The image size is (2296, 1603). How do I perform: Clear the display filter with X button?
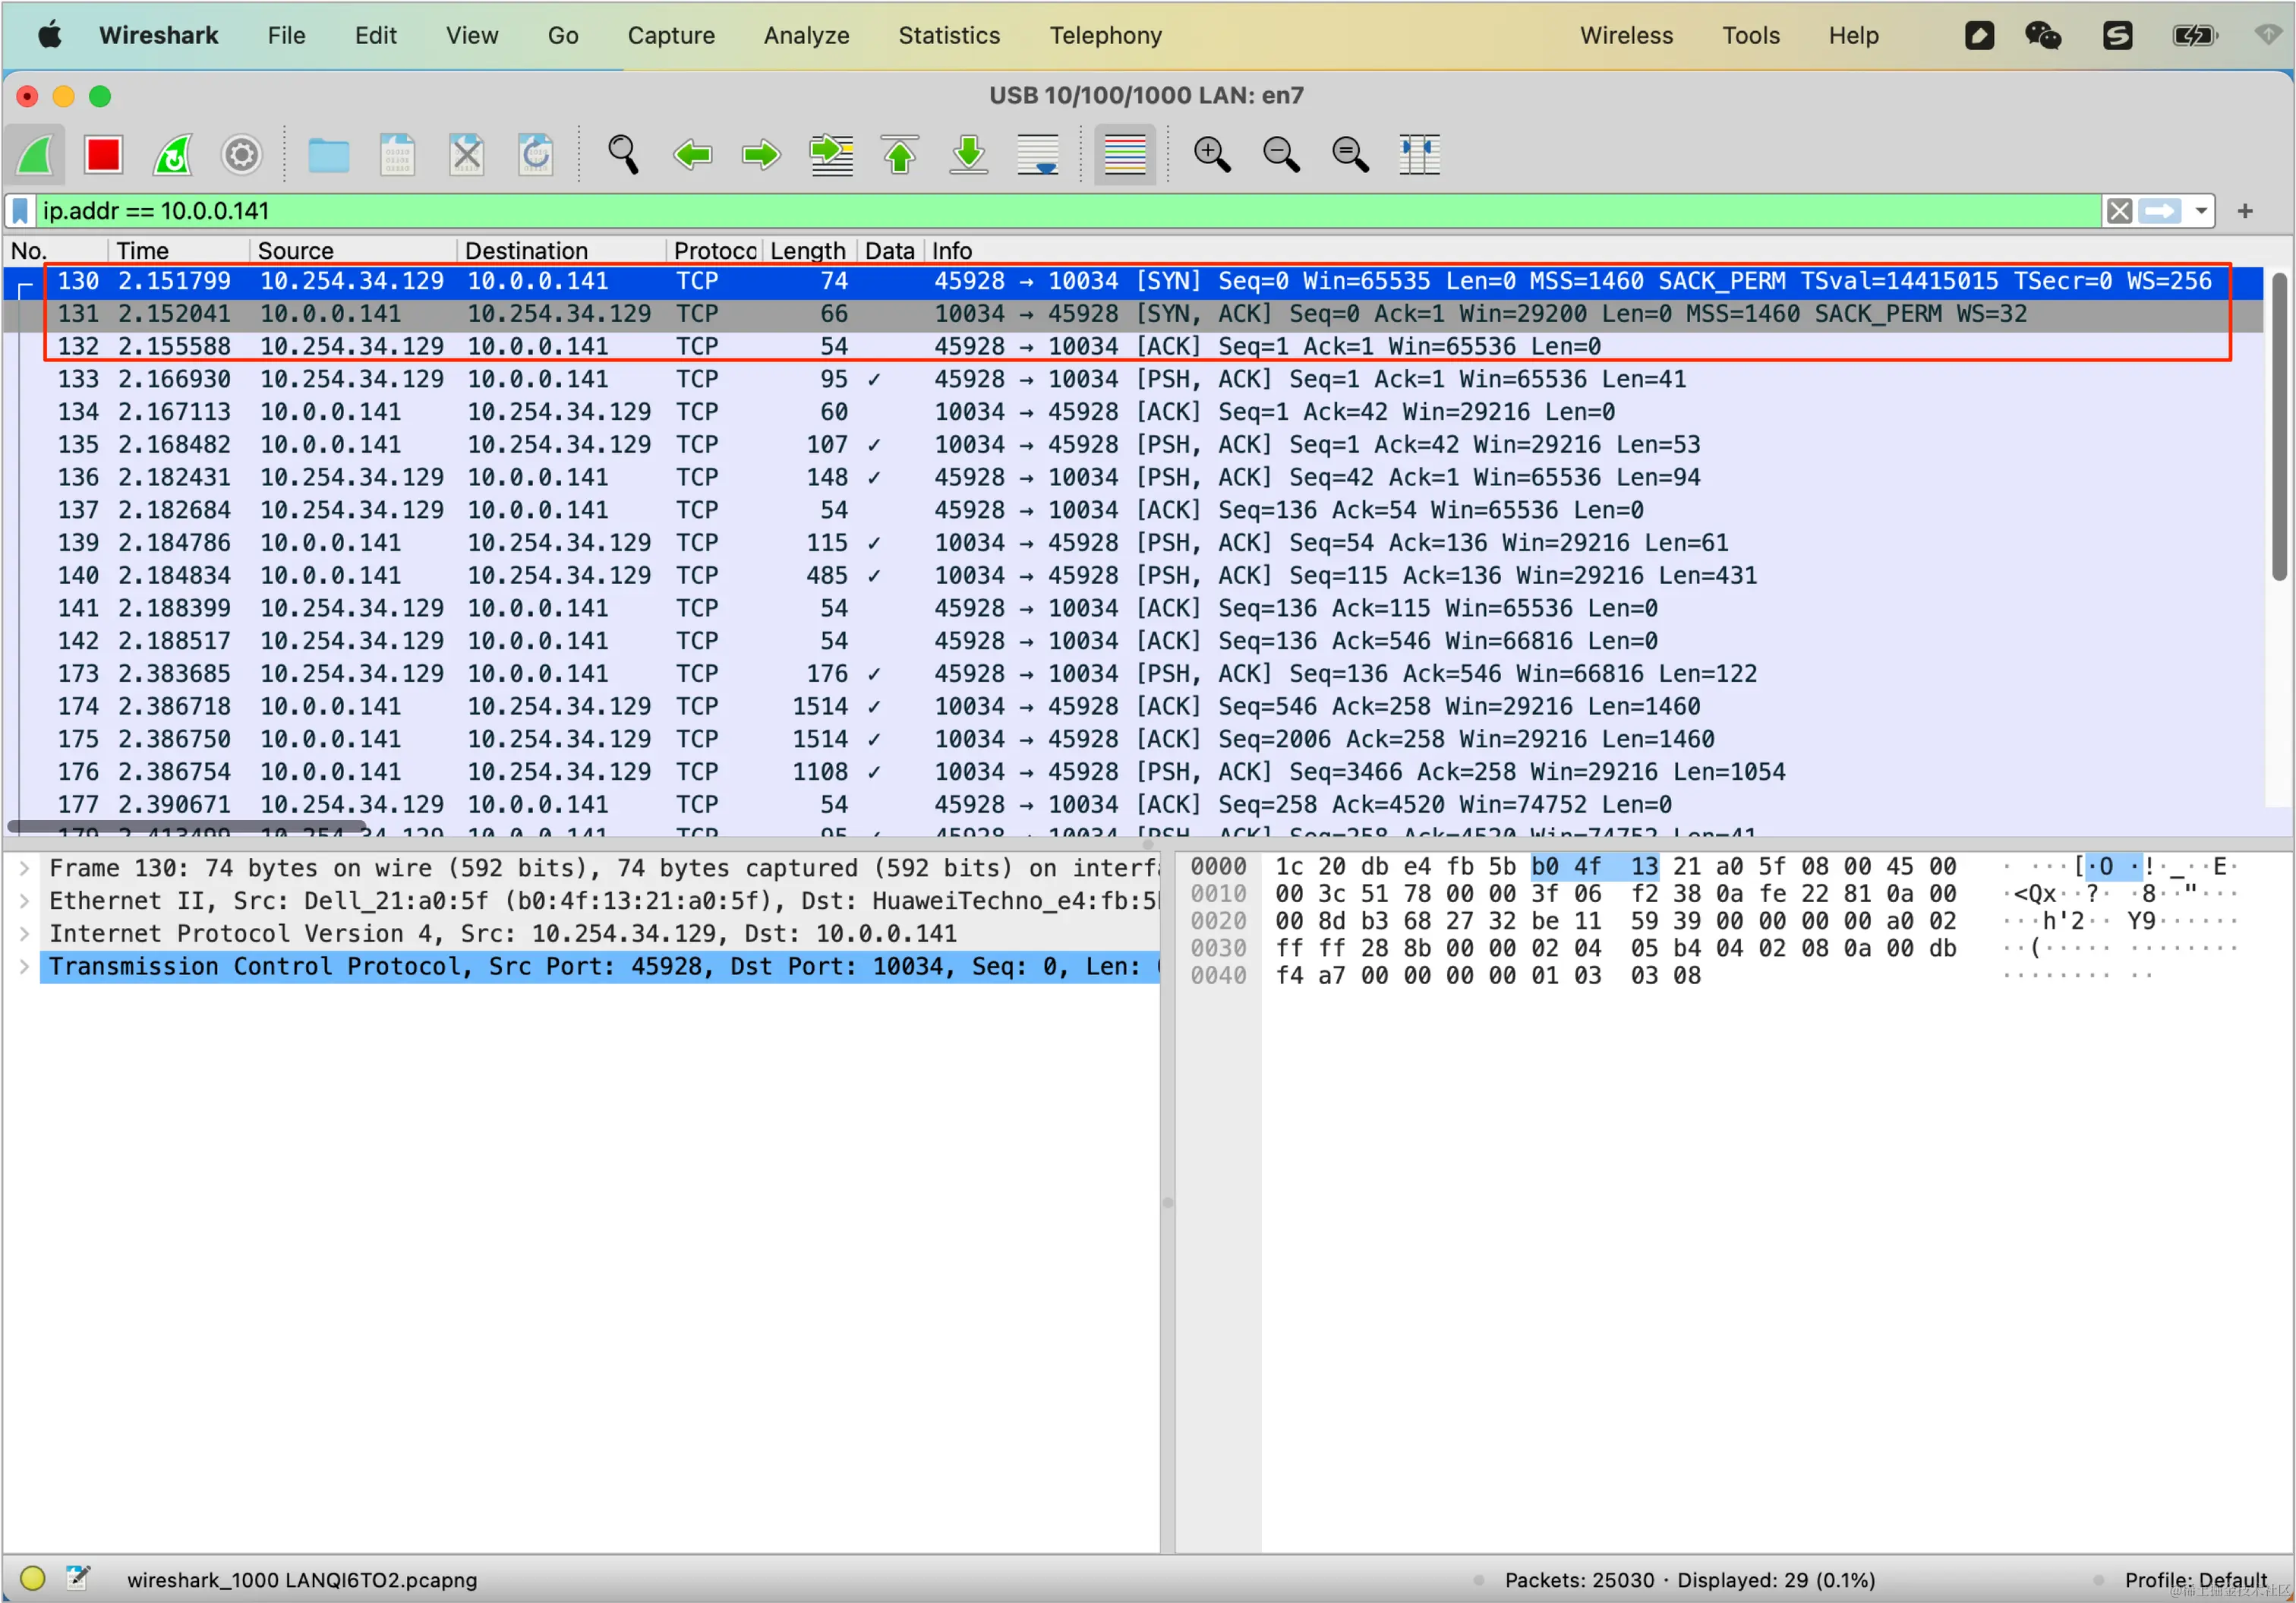(x=2118, y=211)
